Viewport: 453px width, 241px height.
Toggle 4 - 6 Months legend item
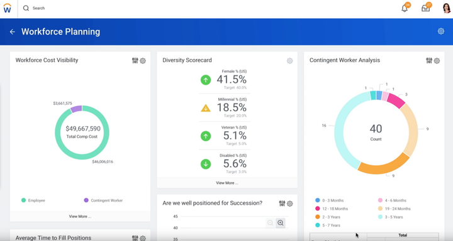pos(392,200)
